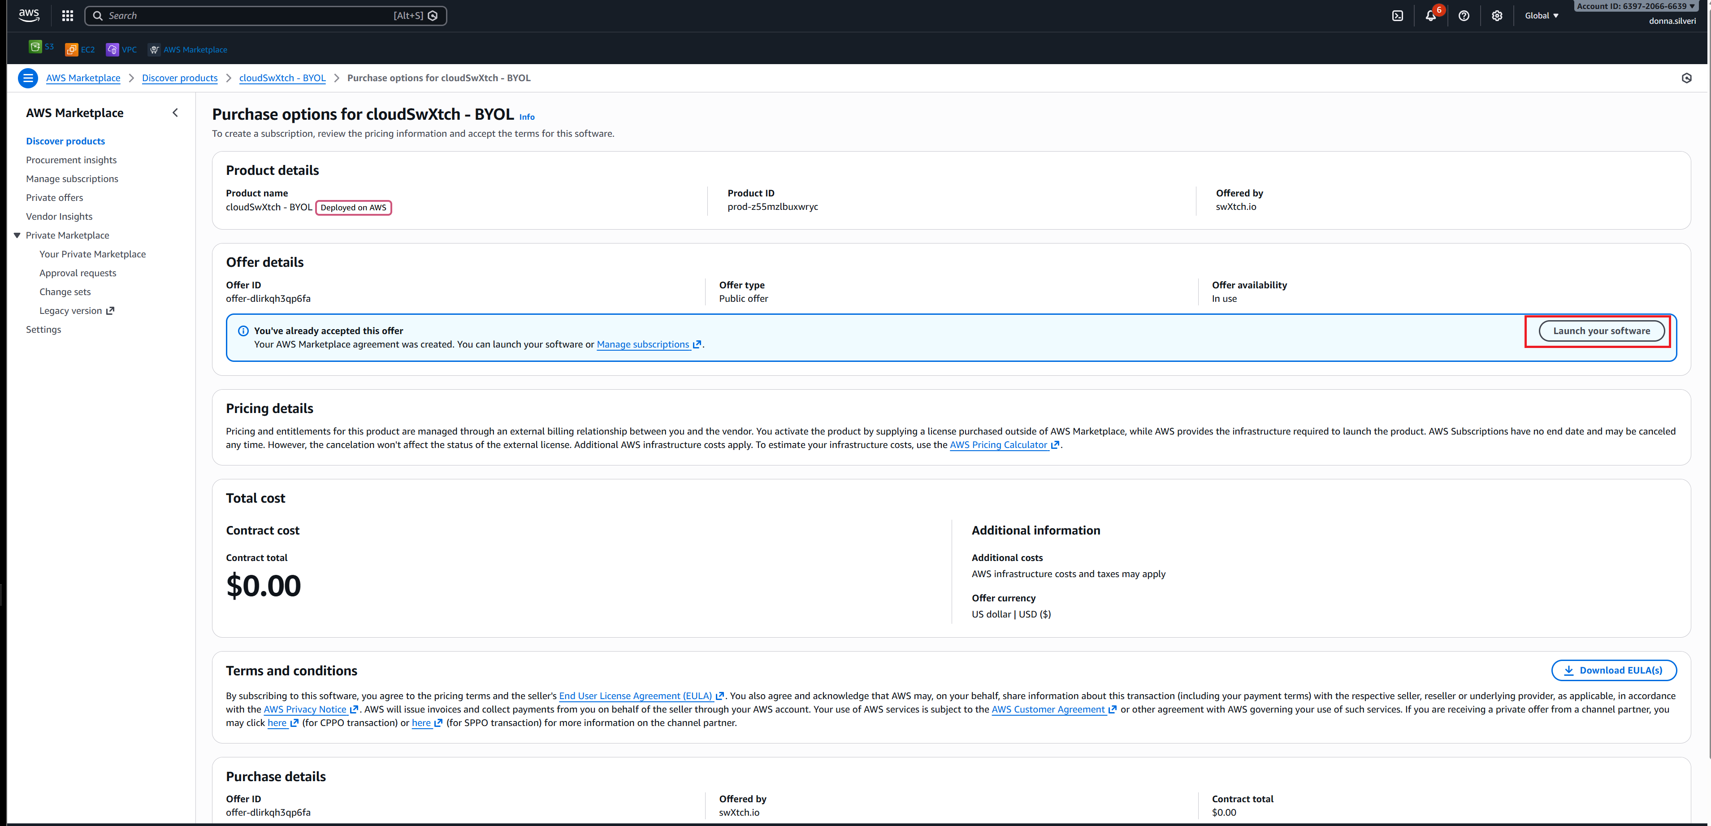This screenshot has height=826, width=1711.
Task: Open CloudShell terminal icon
Action: click(1398, 16)
